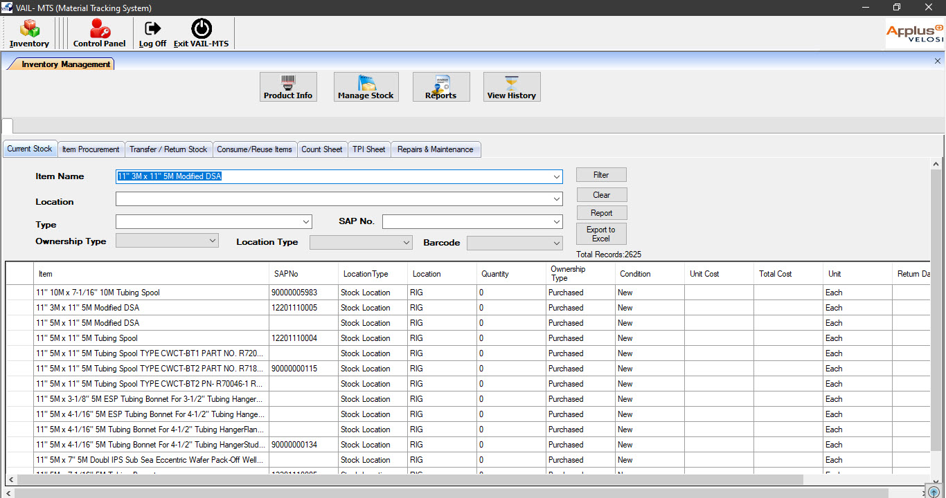Switch to the Item Procurement tab

[x=91, y=149]
